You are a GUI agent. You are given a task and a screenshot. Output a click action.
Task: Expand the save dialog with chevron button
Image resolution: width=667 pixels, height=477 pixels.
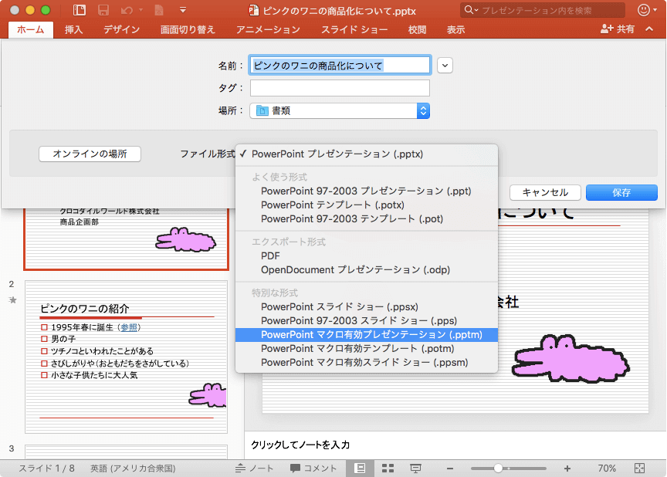(445, 66)
